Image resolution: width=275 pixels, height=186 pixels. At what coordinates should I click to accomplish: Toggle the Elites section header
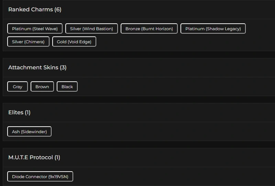tap(16, 113)
